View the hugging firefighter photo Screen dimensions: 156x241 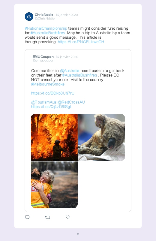tap(54, 185)
